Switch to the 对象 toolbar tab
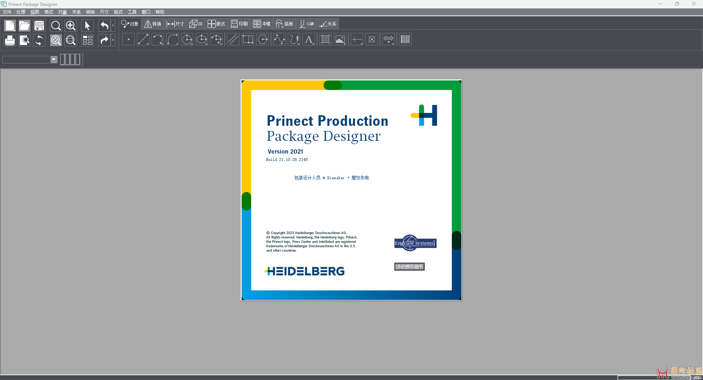The width and height of the screenshot is (703, 380). click(x=130, y=24)
